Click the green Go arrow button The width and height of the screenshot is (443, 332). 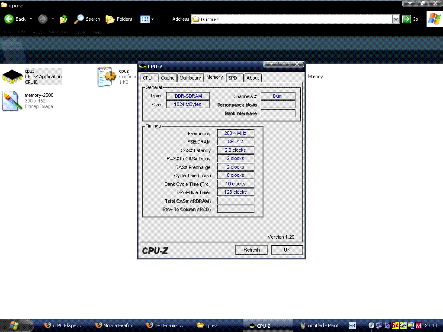tap(407, 19)
